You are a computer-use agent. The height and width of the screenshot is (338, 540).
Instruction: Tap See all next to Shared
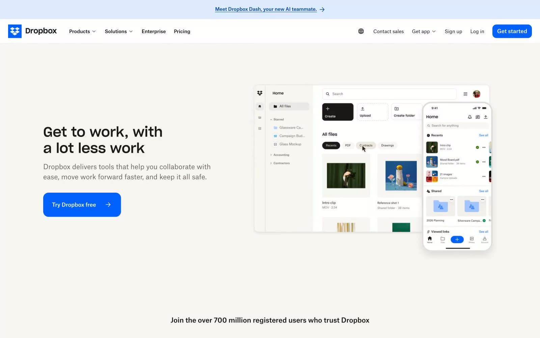click(484, 191)
